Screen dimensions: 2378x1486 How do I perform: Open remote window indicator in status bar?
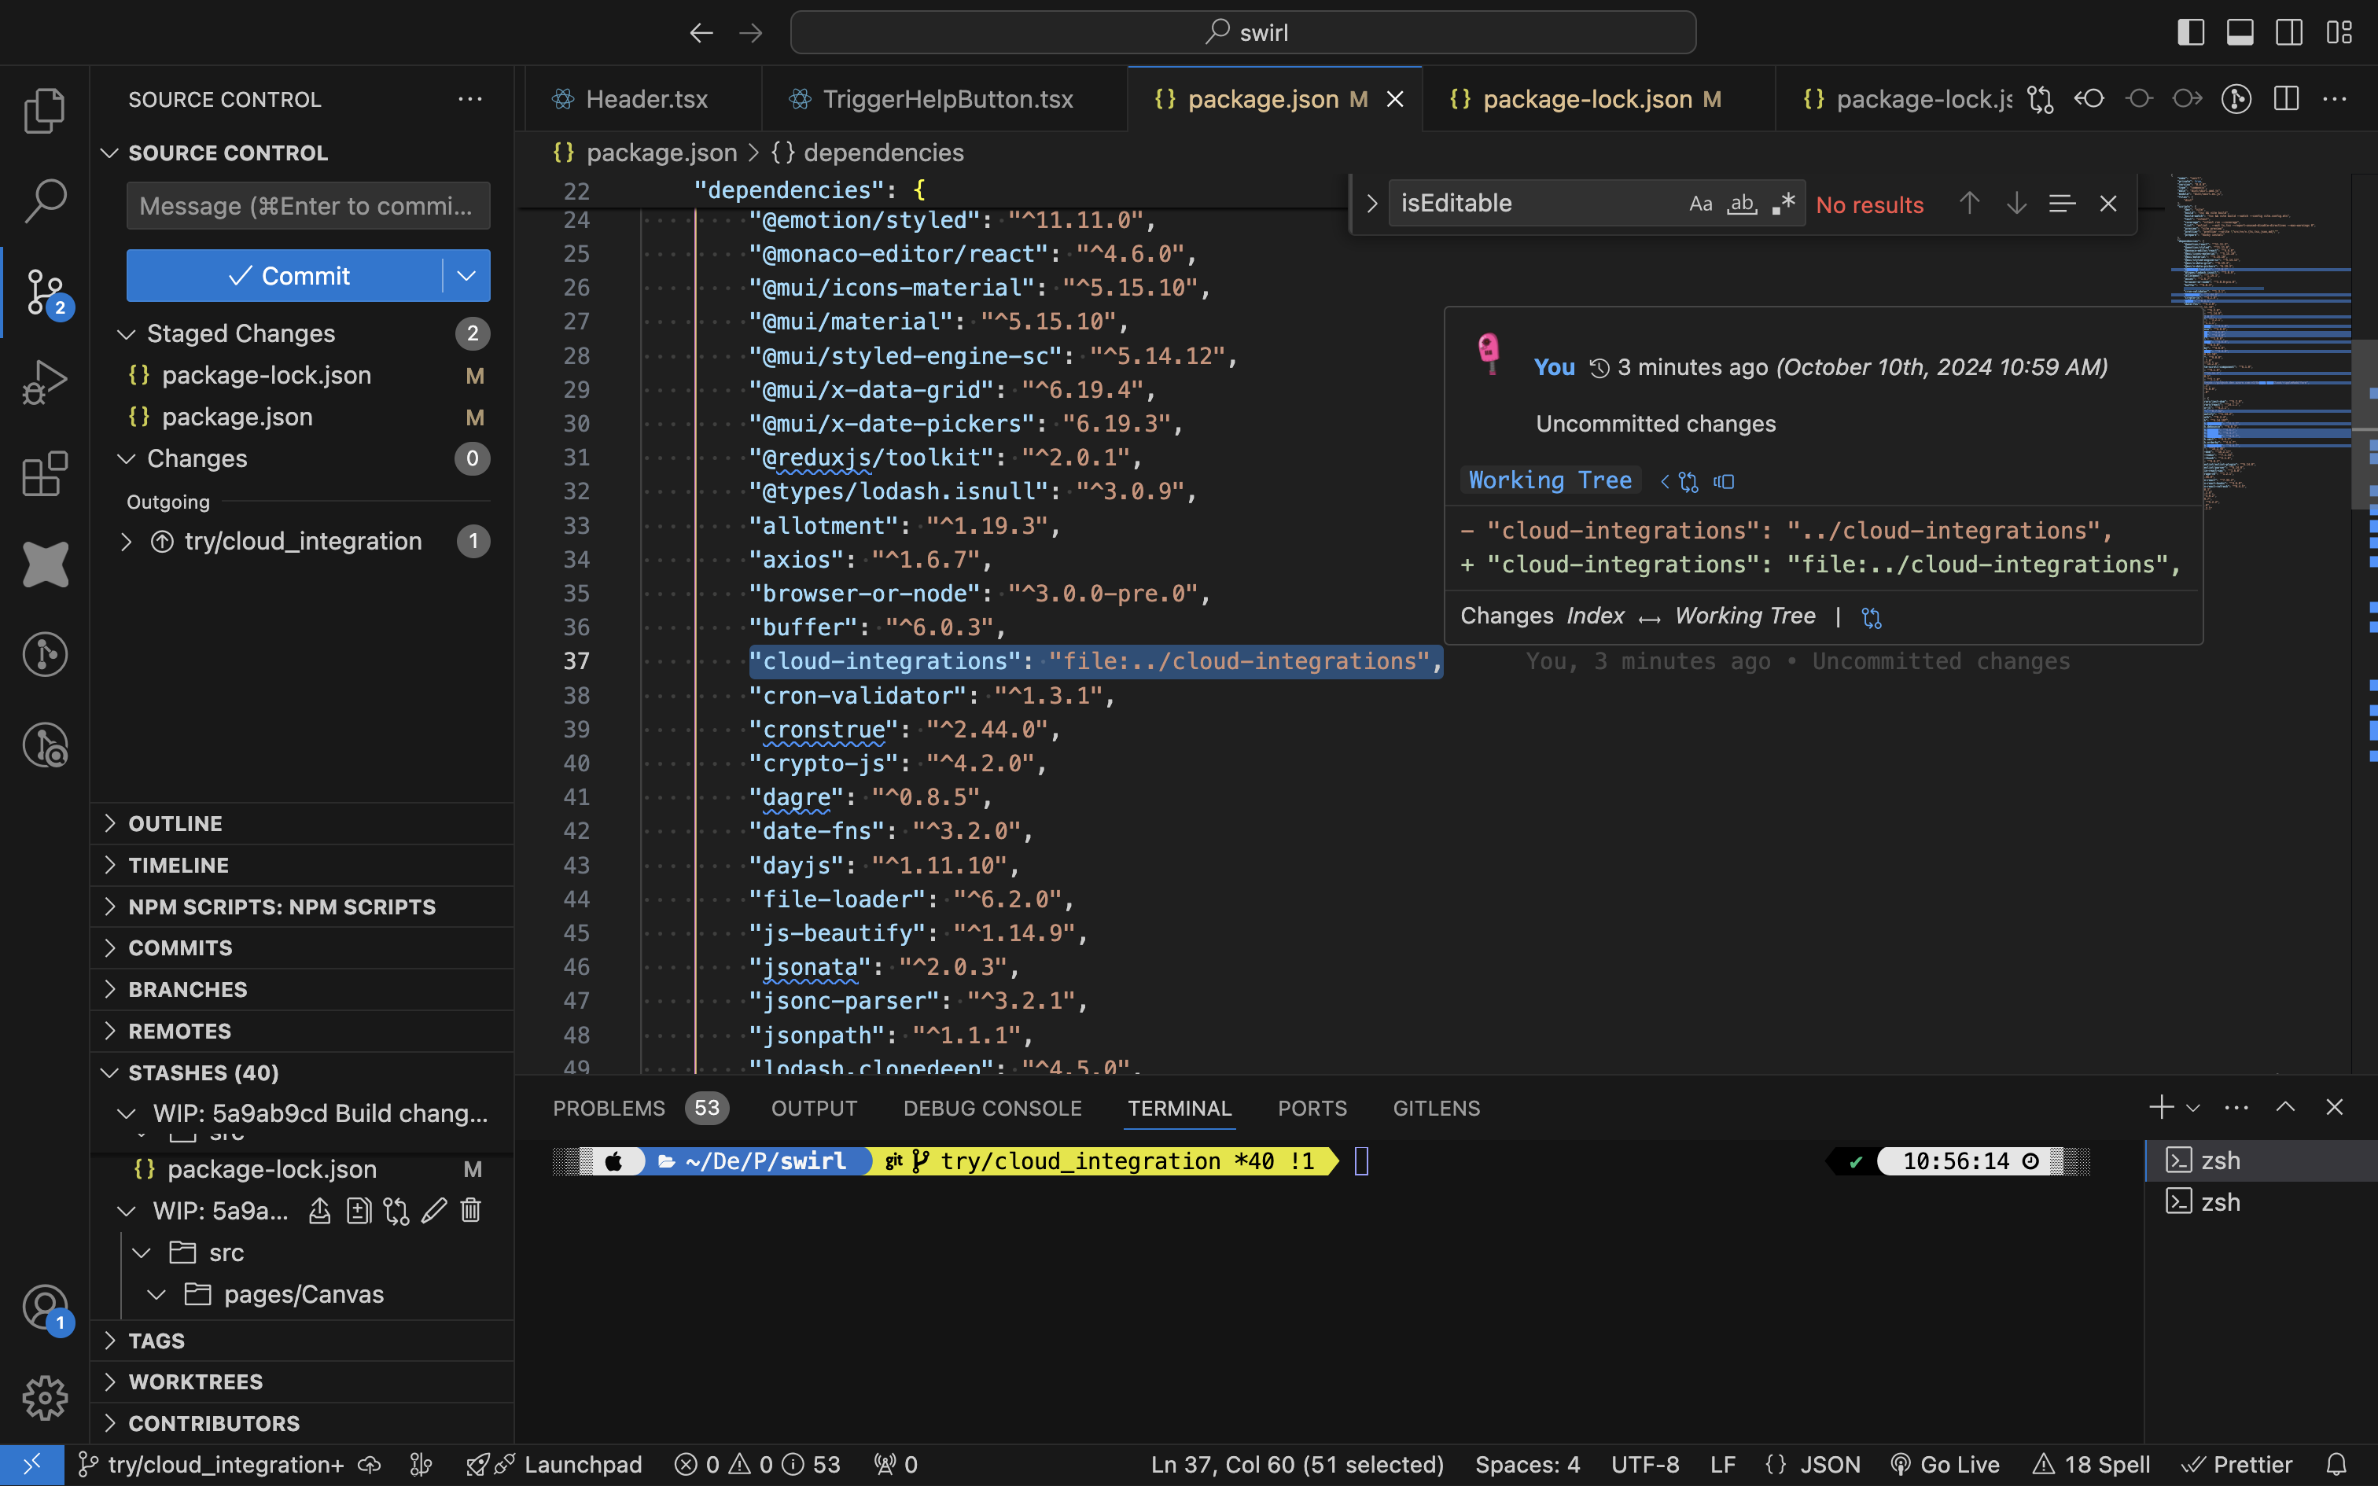click(x=31, y=1464)
